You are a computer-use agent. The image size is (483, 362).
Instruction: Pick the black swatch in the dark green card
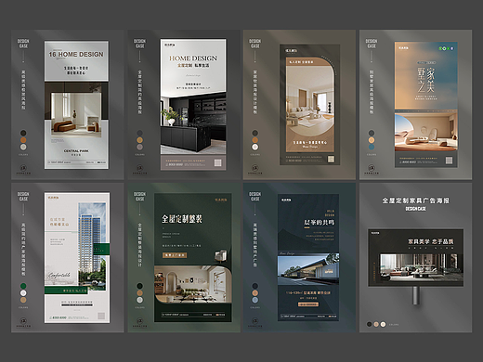pos(139,286)
